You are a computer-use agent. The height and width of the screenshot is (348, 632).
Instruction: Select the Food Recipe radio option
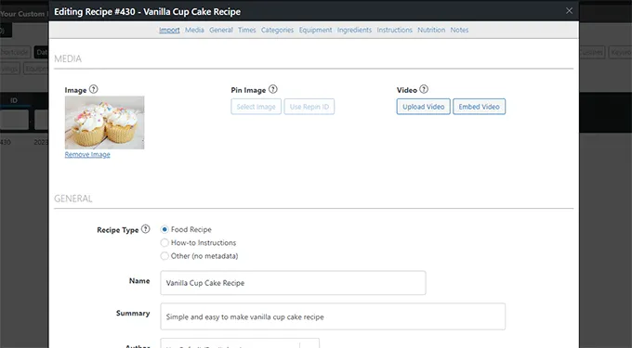point(165,229)
